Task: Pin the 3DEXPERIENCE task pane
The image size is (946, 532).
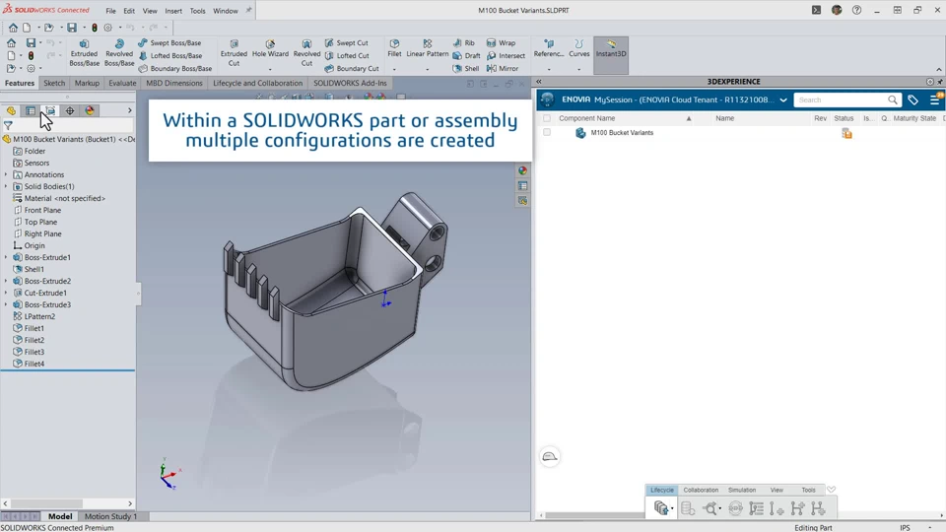Action: click(x=940, y=82)
